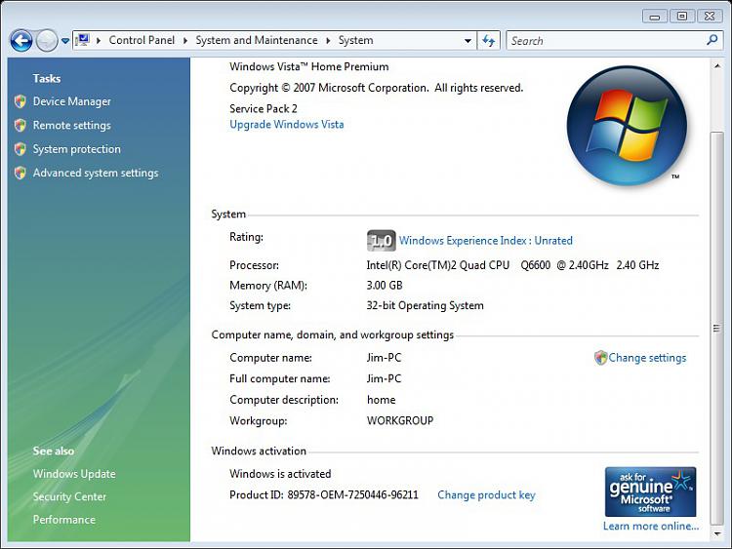Click the vertical scrollbar thumb
Viewport: 732px width, 549px height.
[x=716, y=329]
